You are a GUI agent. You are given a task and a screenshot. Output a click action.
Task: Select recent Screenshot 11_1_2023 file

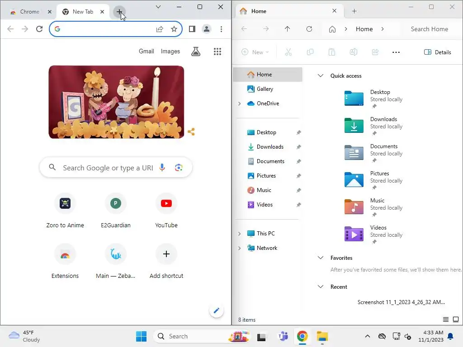pyautogui.click(x=401, y=302)
